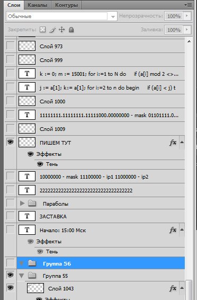Collapse effects of Начало: 15:00 Мск
Screen dimensions: 197x300
click(182, 230)
